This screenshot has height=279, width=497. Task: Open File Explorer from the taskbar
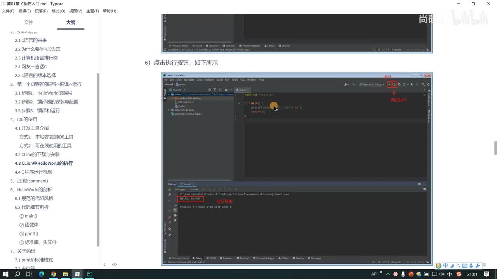click(x=65, y=274)
